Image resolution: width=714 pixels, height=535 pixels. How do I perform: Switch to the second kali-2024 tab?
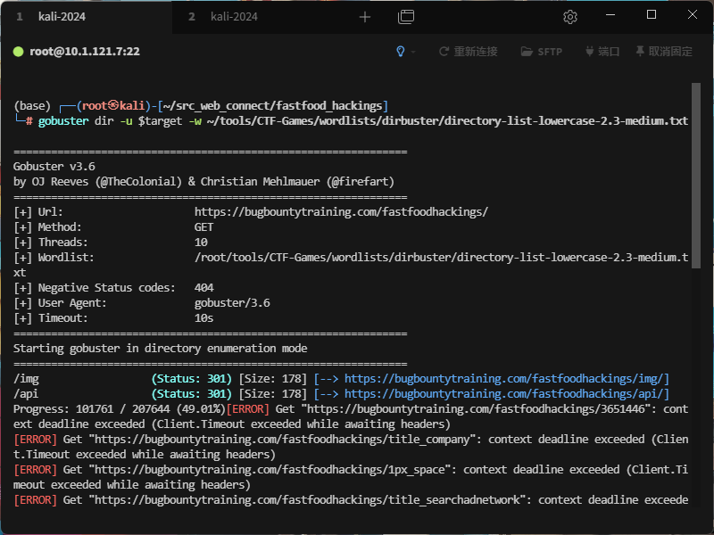pos(232,16)
